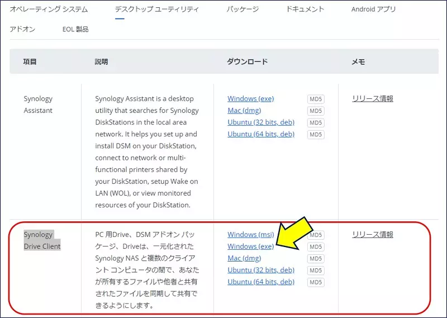Screen dimensions: 447x318
Task: Show MD5 for Assistant Ubuntu 64 bits
Action: tap(316, 134)
